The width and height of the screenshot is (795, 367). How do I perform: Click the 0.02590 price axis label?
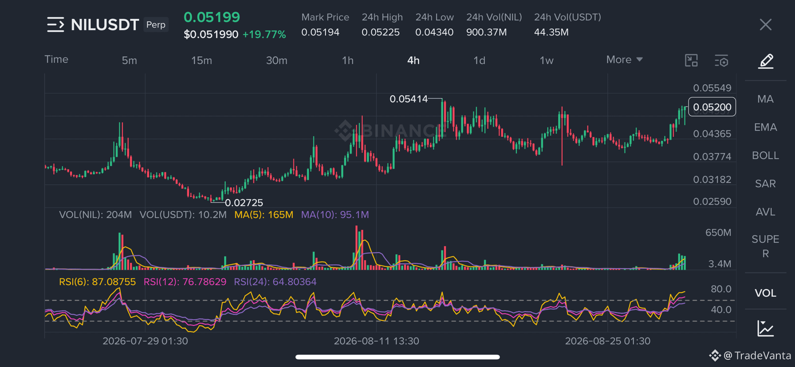(712, 201)
